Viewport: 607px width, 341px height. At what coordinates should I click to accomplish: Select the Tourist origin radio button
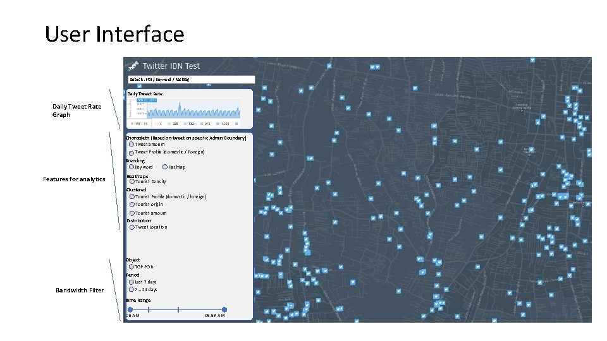click(x=132, y=205)
